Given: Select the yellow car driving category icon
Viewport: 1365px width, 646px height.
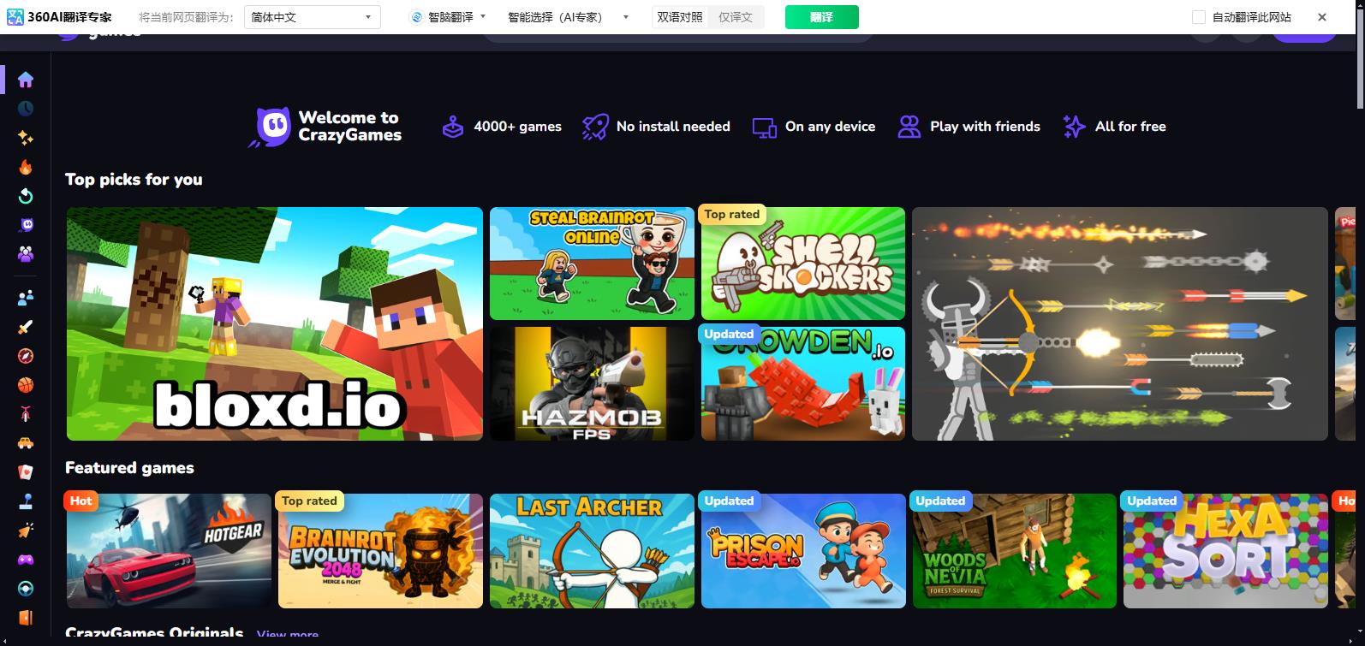Looking at the screenshot, I should [x=26, y=443].
